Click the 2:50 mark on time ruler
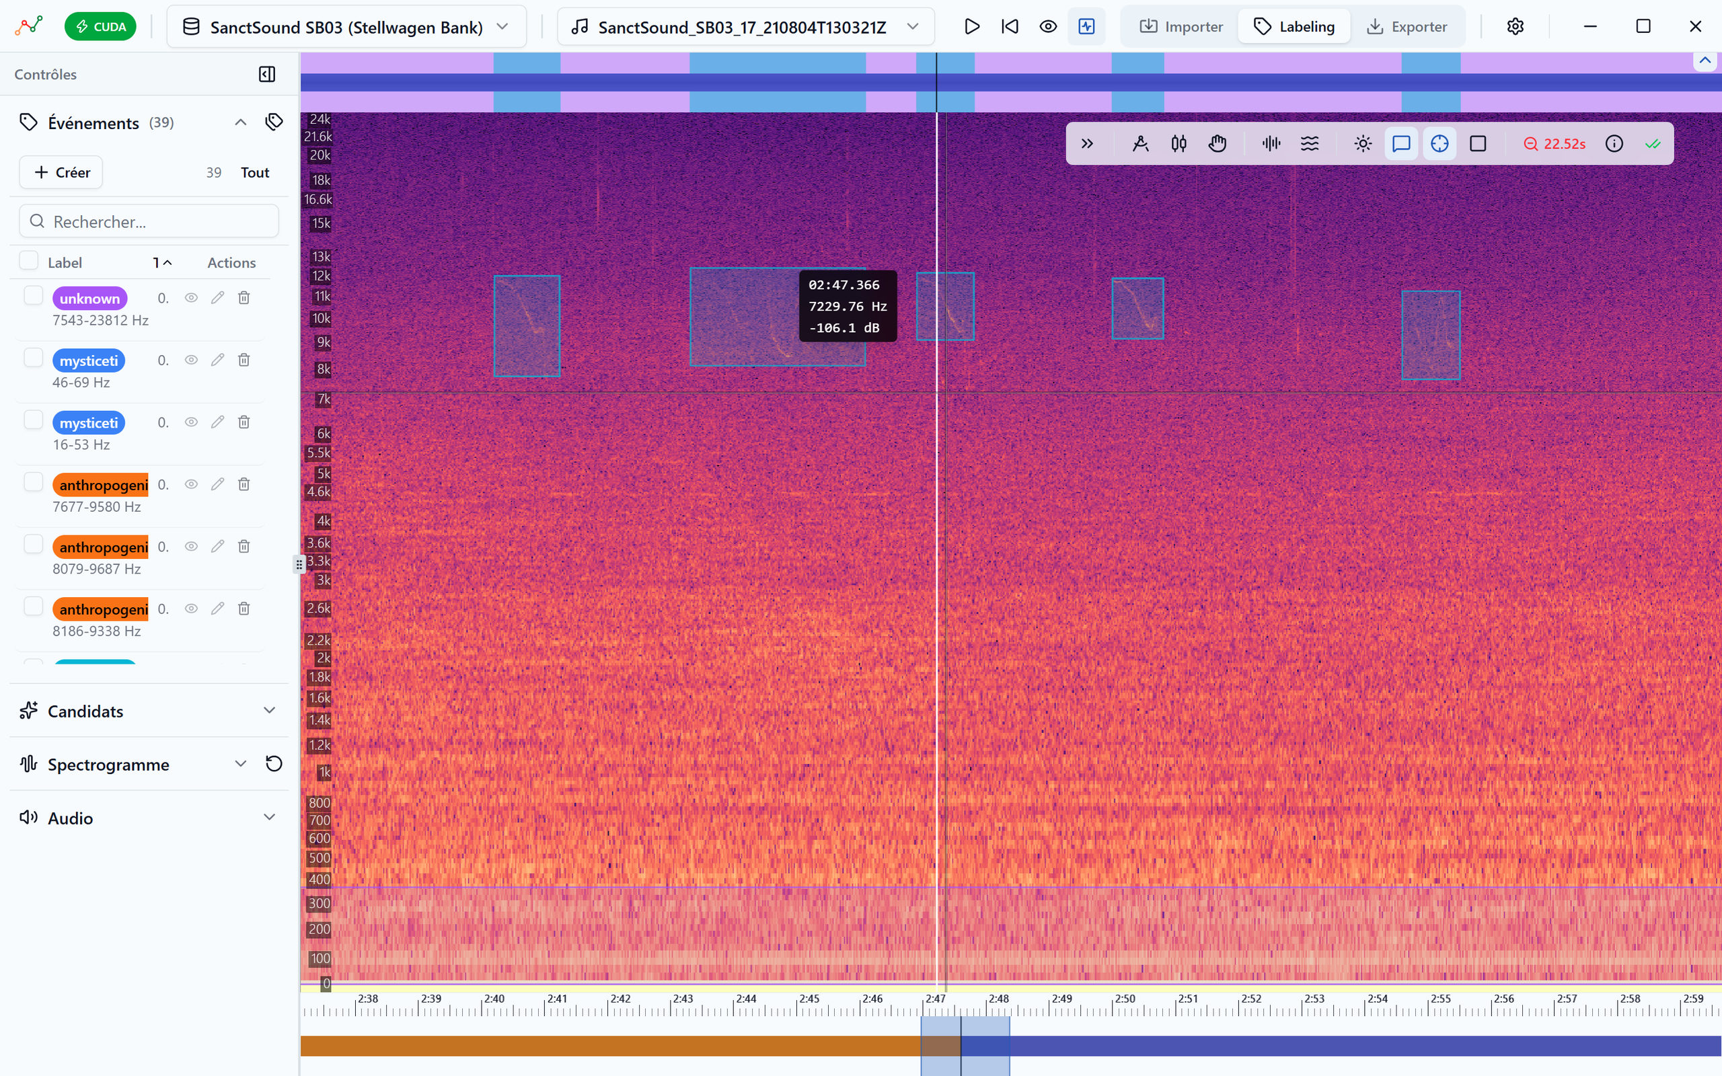This screenshot has width=1722, height=1076. click(x=1125, y=999)
